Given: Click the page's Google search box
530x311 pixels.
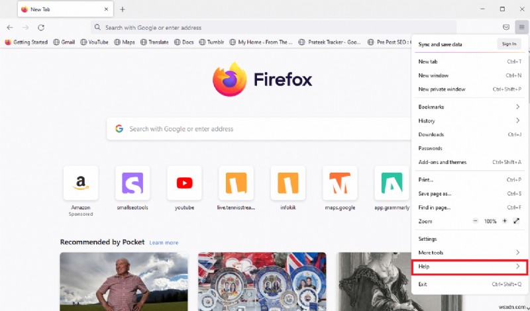Looking at the screenshot, I should pos(259,128).
